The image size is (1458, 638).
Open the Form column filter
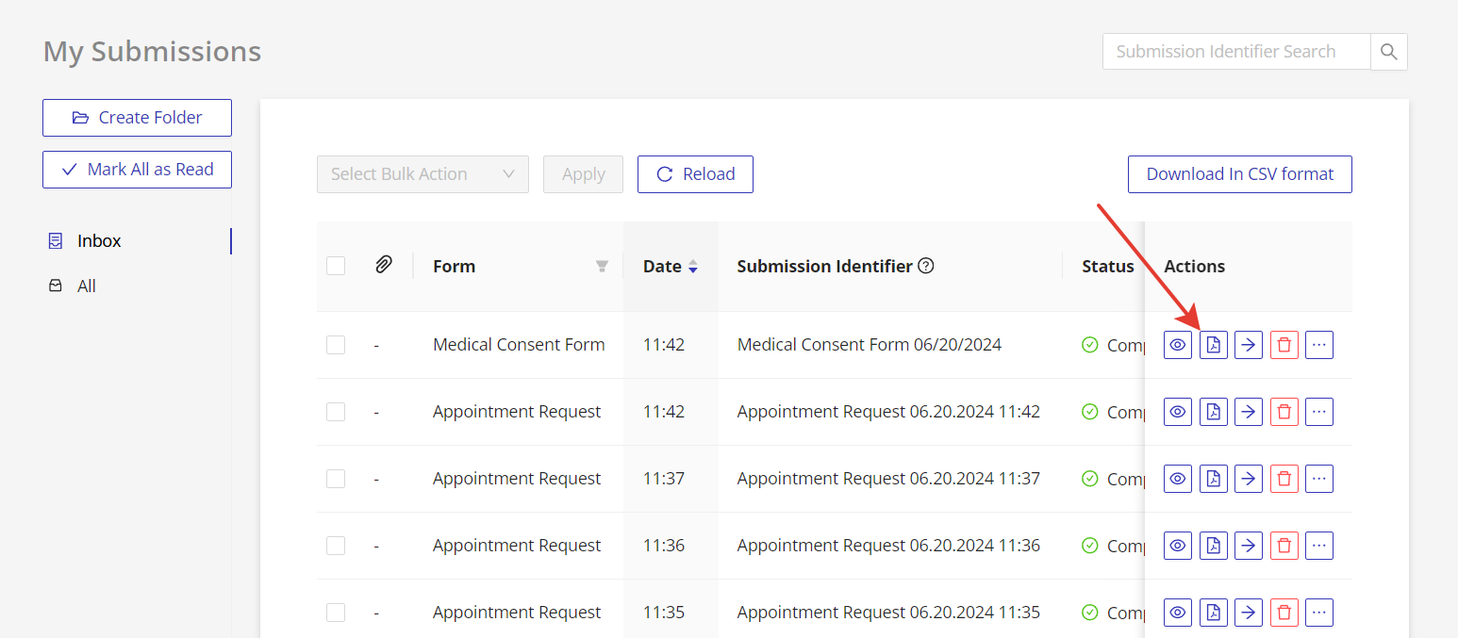602,267
